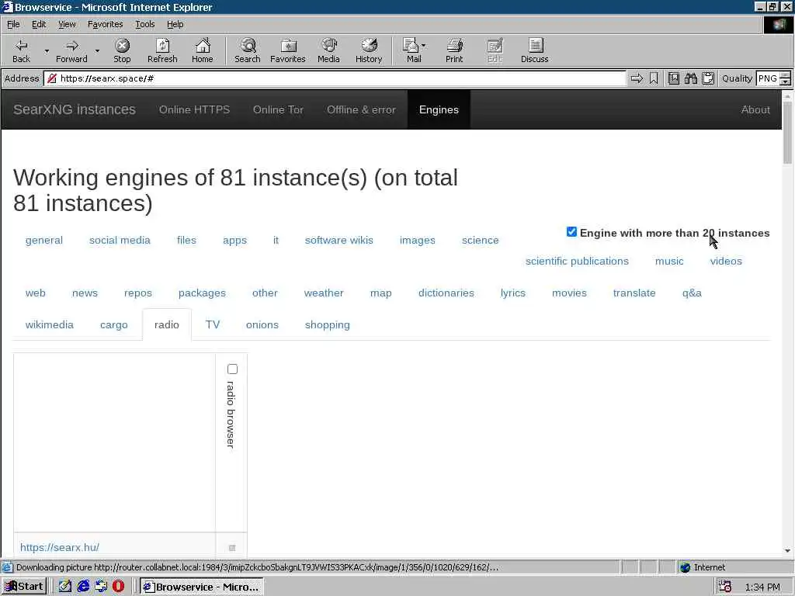Click the clipboard icon near Quality
Screen dimensions: 795x596
[x=708, y=78]
